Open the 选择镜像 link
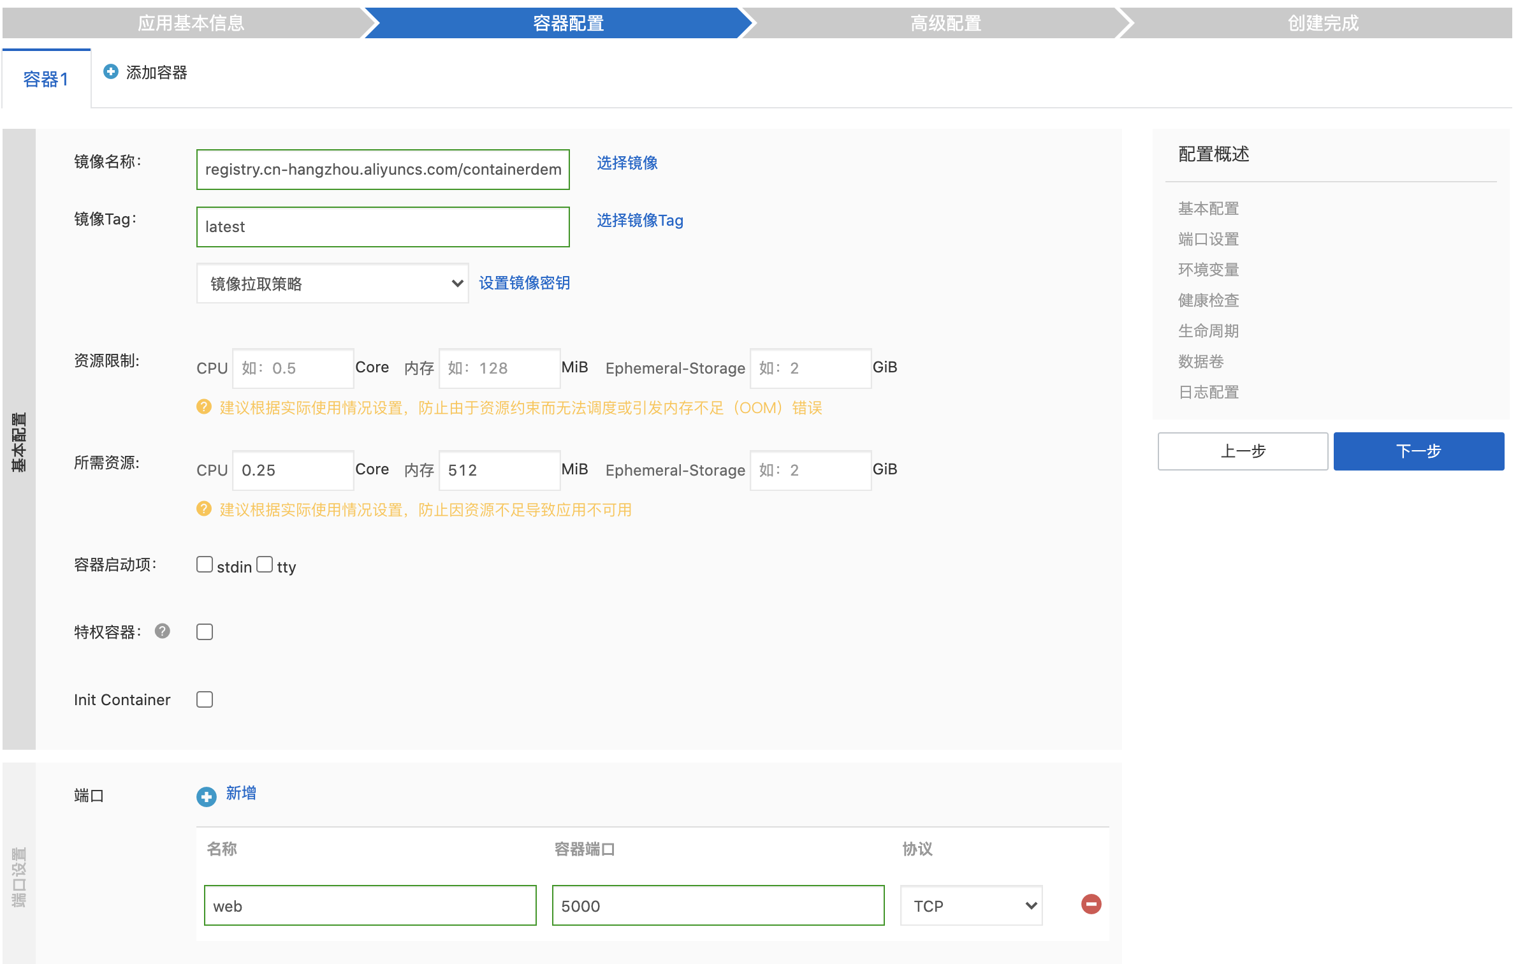The height and width of the screenshot is (964, 1525). (627, 163)
